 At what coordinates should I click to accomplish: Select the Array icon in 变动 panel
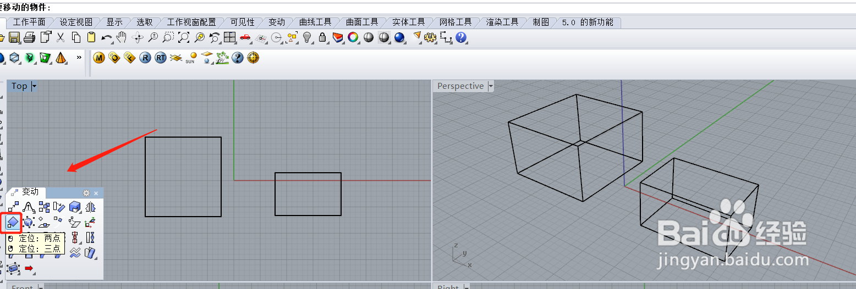[x=45, y=206]
